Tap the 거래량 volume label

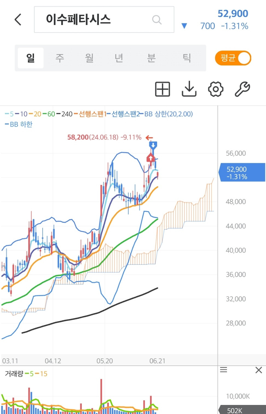[14, 374]
